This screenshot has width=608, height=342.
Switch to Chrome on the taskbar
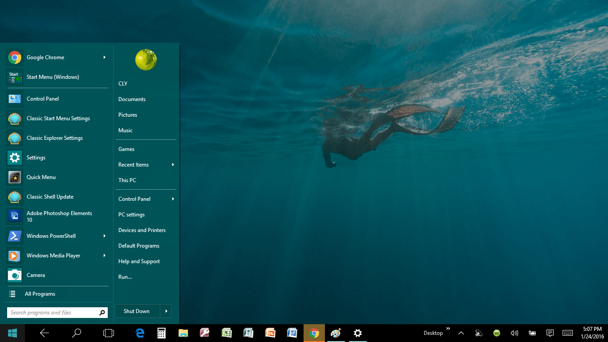point(314,333)
